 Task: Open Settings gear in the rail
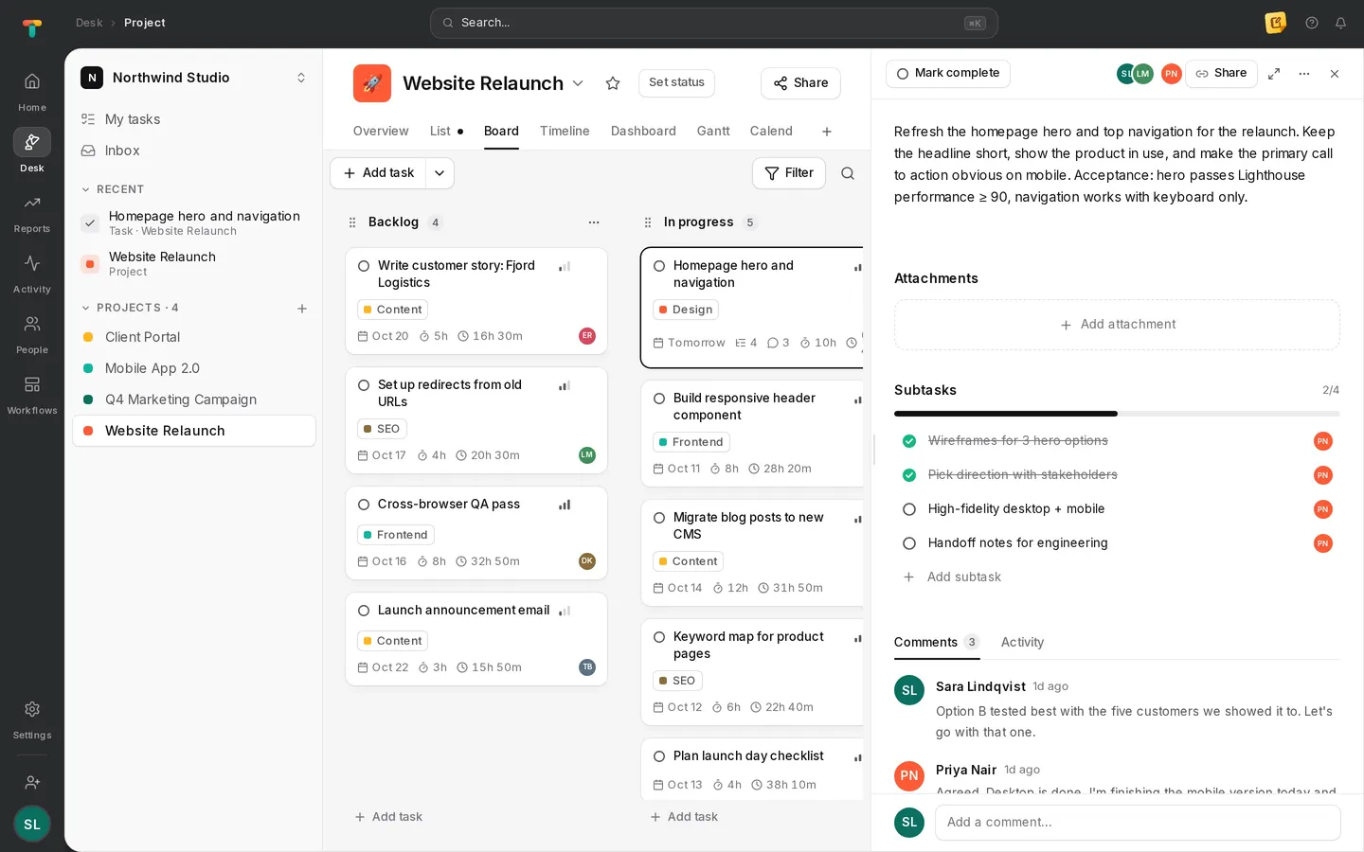[32, 709]
